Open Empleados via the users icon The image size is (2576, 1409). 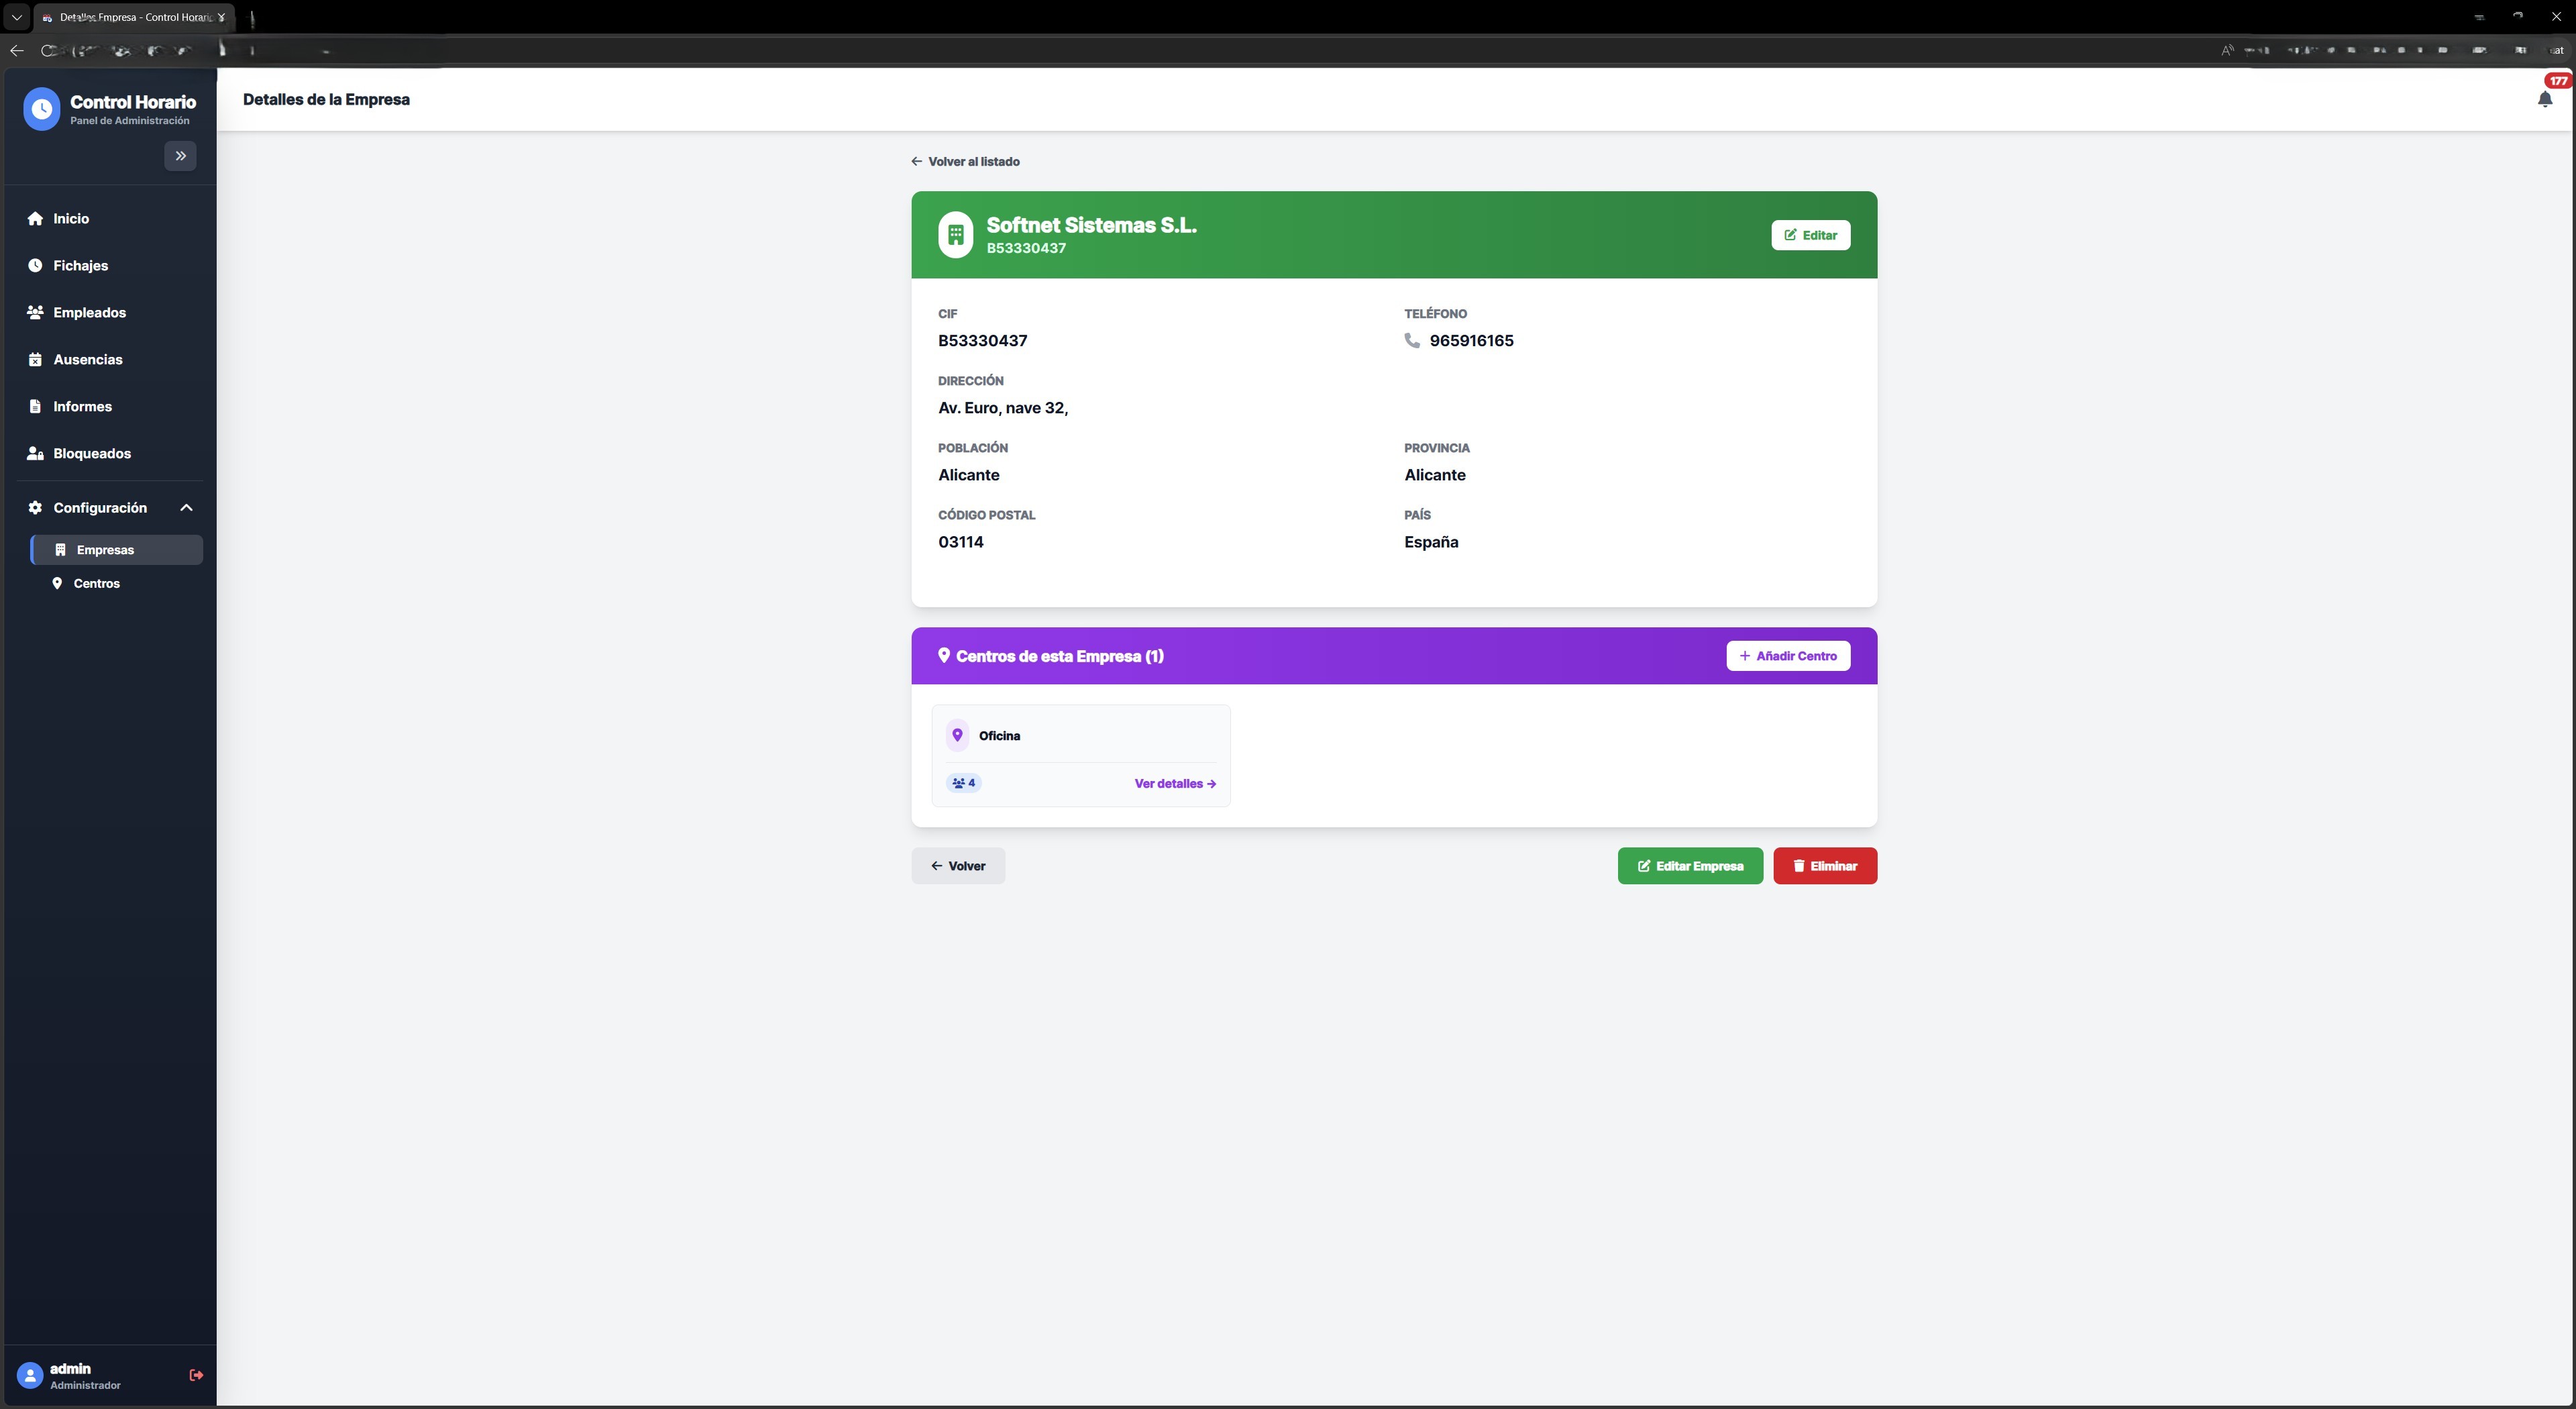(35, 312)
